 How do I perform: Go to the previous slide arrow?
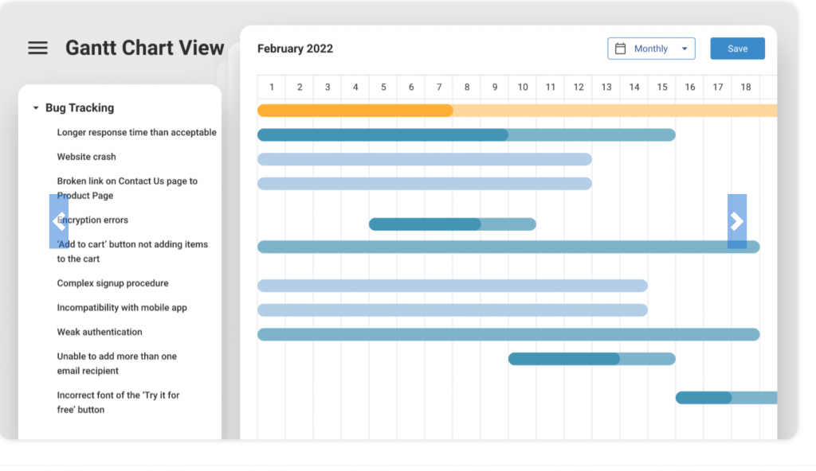click(59, 221)
